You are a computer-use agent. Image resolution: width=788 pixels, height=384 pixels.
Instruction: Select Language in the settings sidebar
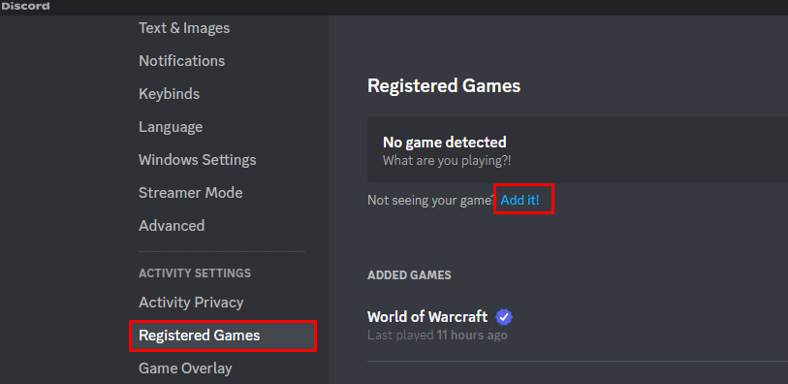(171, 127)
